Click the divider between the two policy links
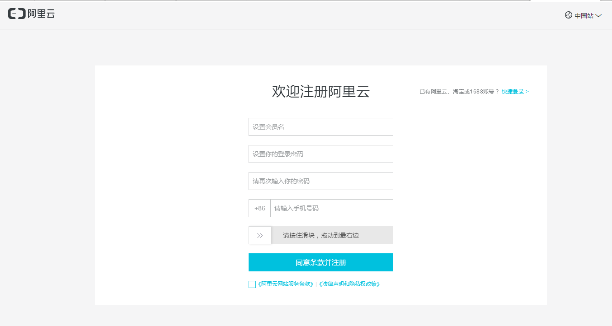 [316, 284]
